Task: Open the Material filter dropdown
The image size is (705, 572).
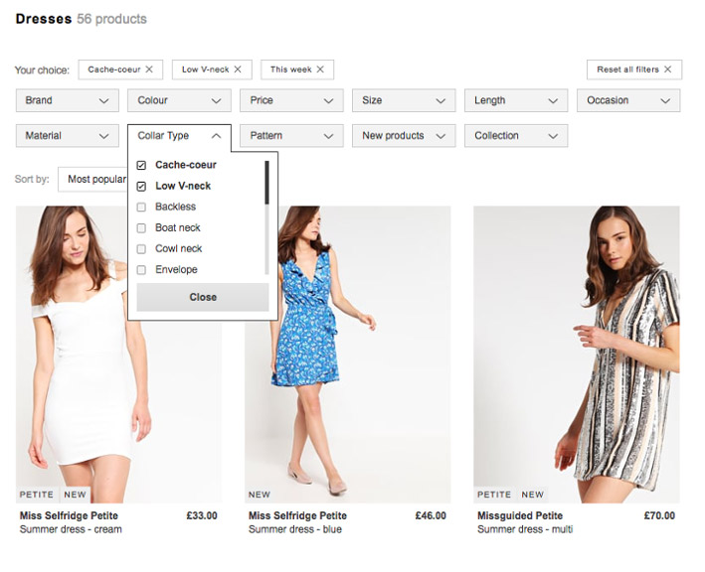Action: point(68,136)
